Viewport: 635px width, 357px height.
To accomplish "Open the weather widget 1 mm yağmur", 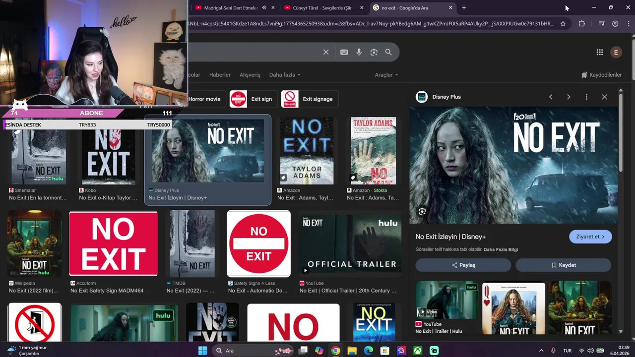I will [x=27, y=351].
